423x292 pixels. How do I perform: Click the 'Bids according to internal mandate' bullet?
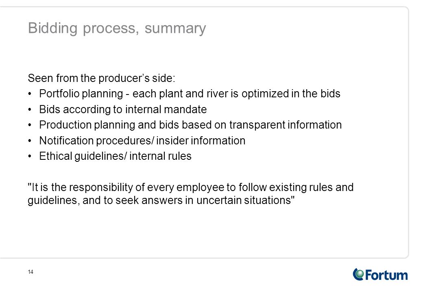click(x=123, y=109)
